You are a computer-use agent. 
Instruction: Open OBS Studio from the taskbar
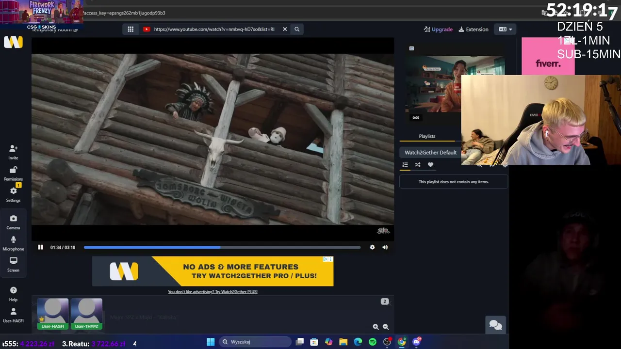pyautogui.click(x=387, y=342)
